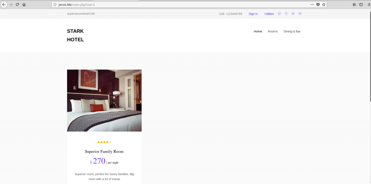Go to the browser home page icon
371x184 pixels.
point(24,4)
